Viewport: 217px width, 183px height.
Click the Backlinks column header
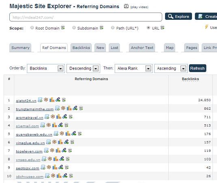pos(190,79)
